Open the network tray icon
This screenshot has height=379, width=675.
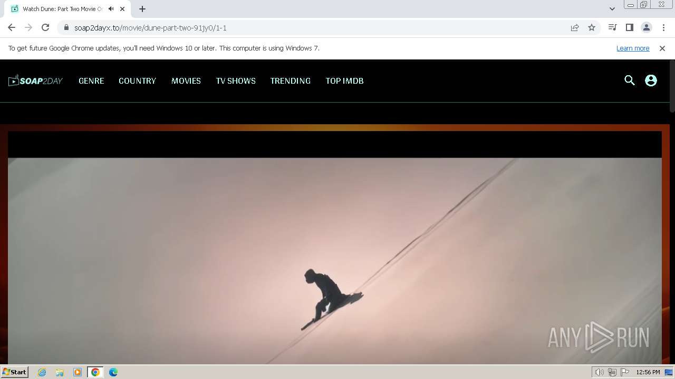[x=612, y=372]
